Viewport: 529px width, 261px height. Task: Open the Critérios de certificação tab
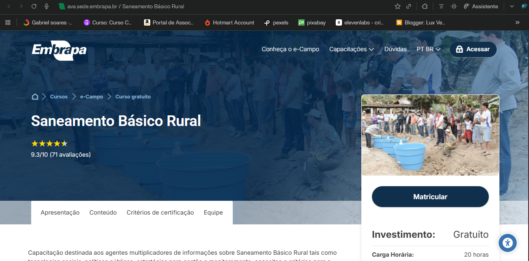160,212
